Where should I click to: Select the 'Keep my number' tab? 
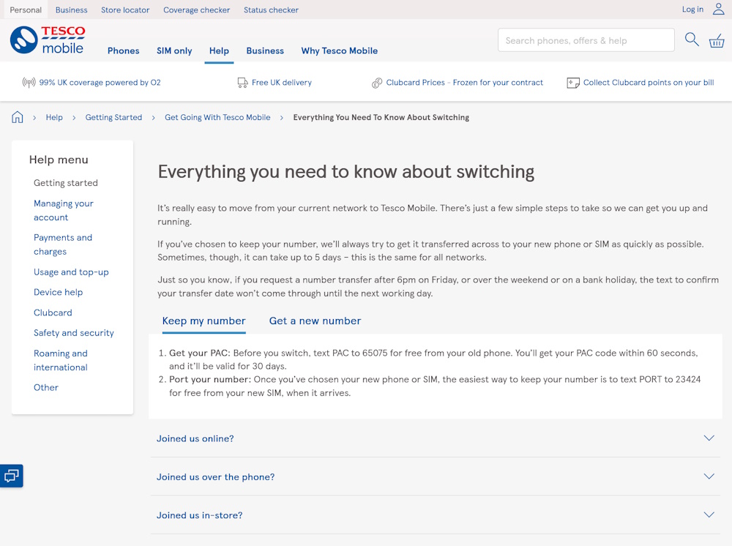pos(203,321)
